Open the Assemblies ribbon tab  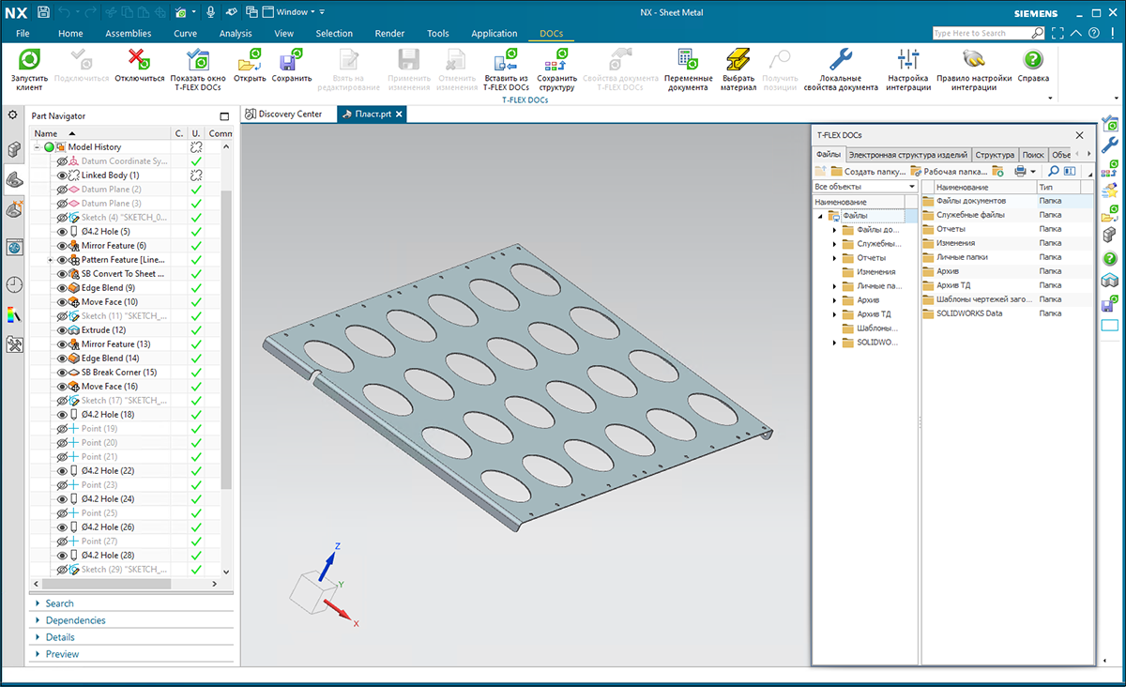click(129, 34)
